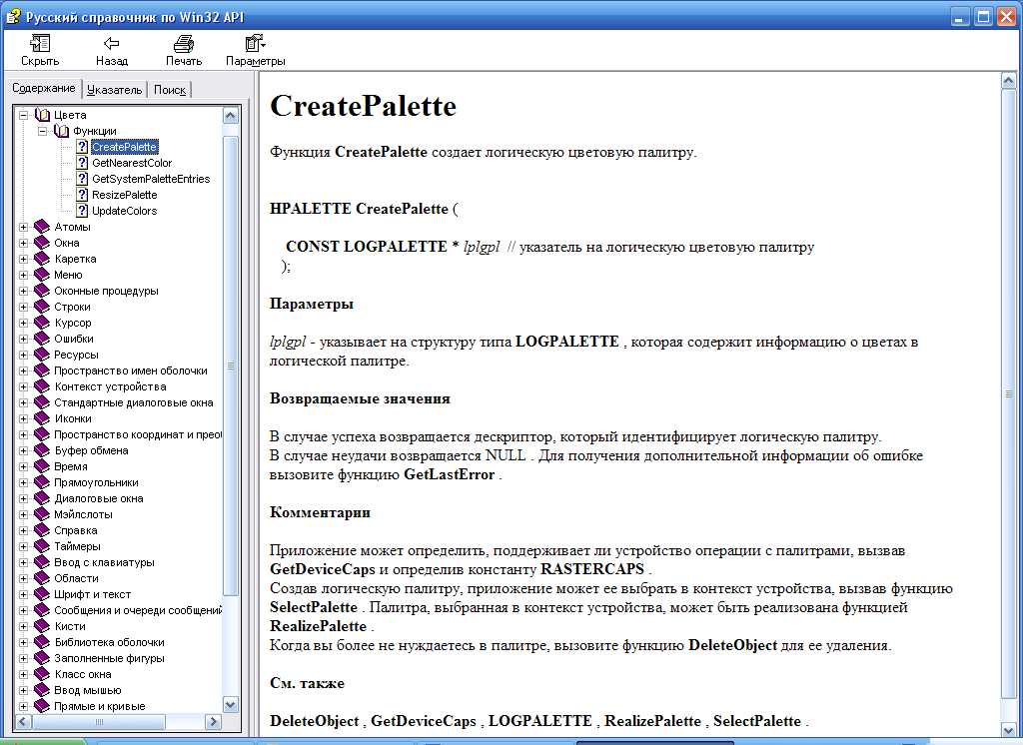Image resolution: width=1023 pixels, height=745 pixels.
Task: Click the purple book icon beside Справка
Action: pos(42,530)
